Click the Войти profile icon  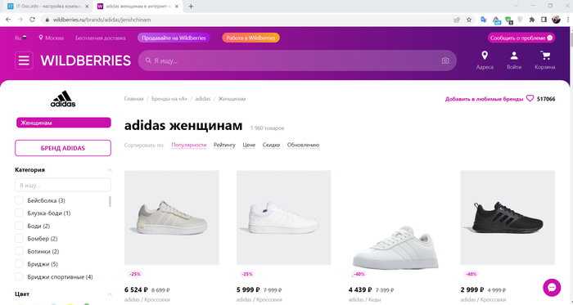tap(514, 56)
